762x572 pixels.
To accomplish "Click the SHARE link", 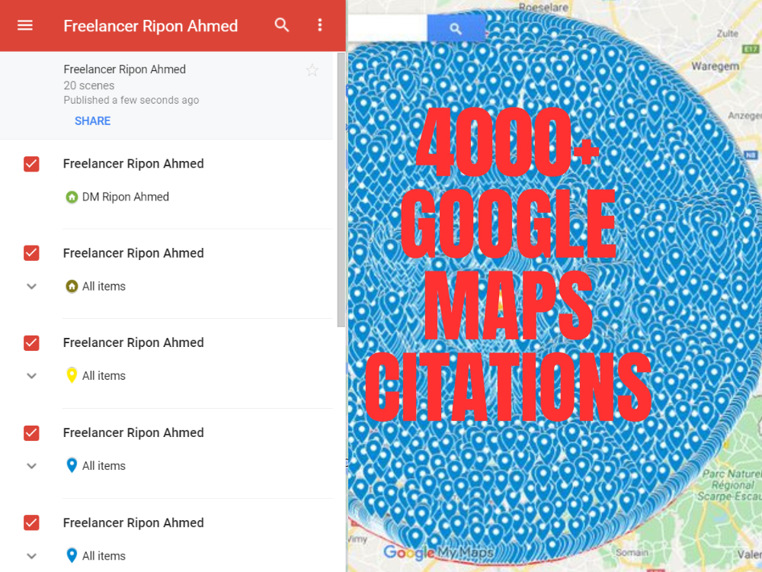I will click(92, 121).
